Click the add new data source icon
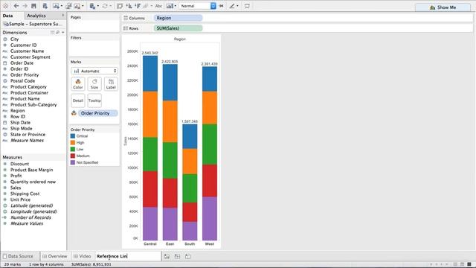Viewport: 476px width, 268px height. [45, 6]
